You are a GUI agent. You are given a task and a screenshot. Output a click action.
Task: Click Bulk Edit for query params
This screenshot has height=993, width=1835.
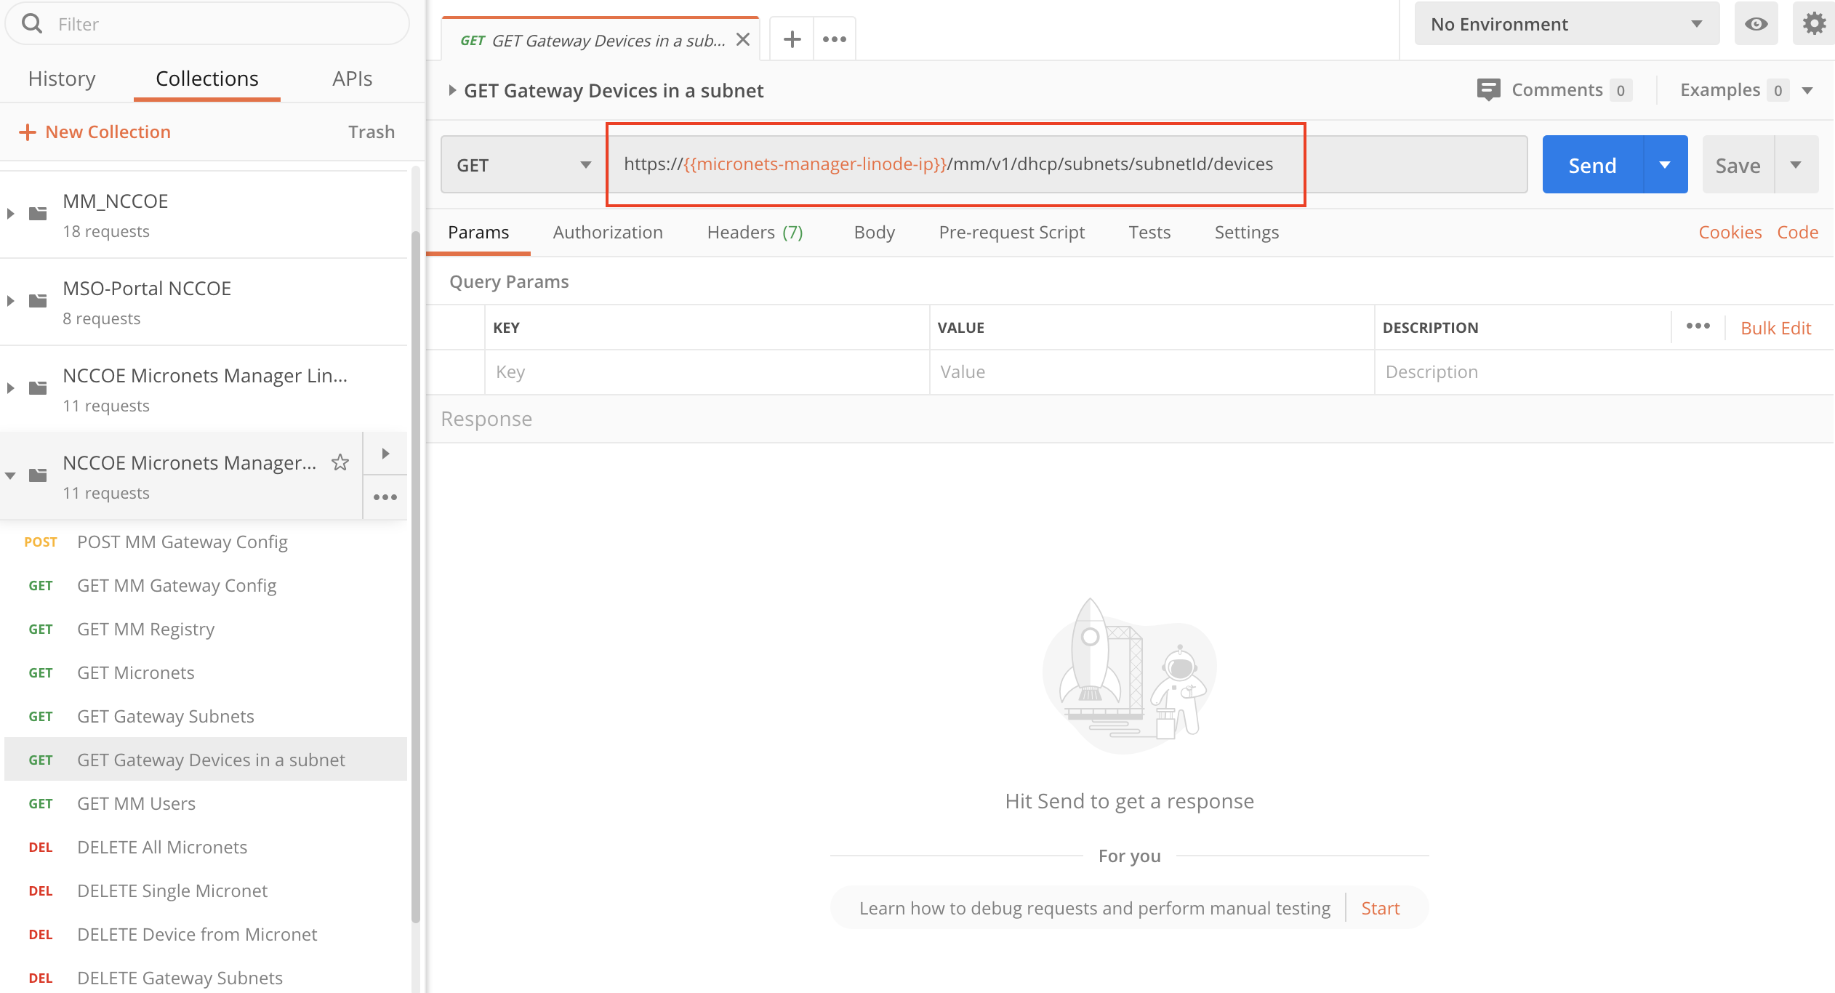coord(1775,328)
